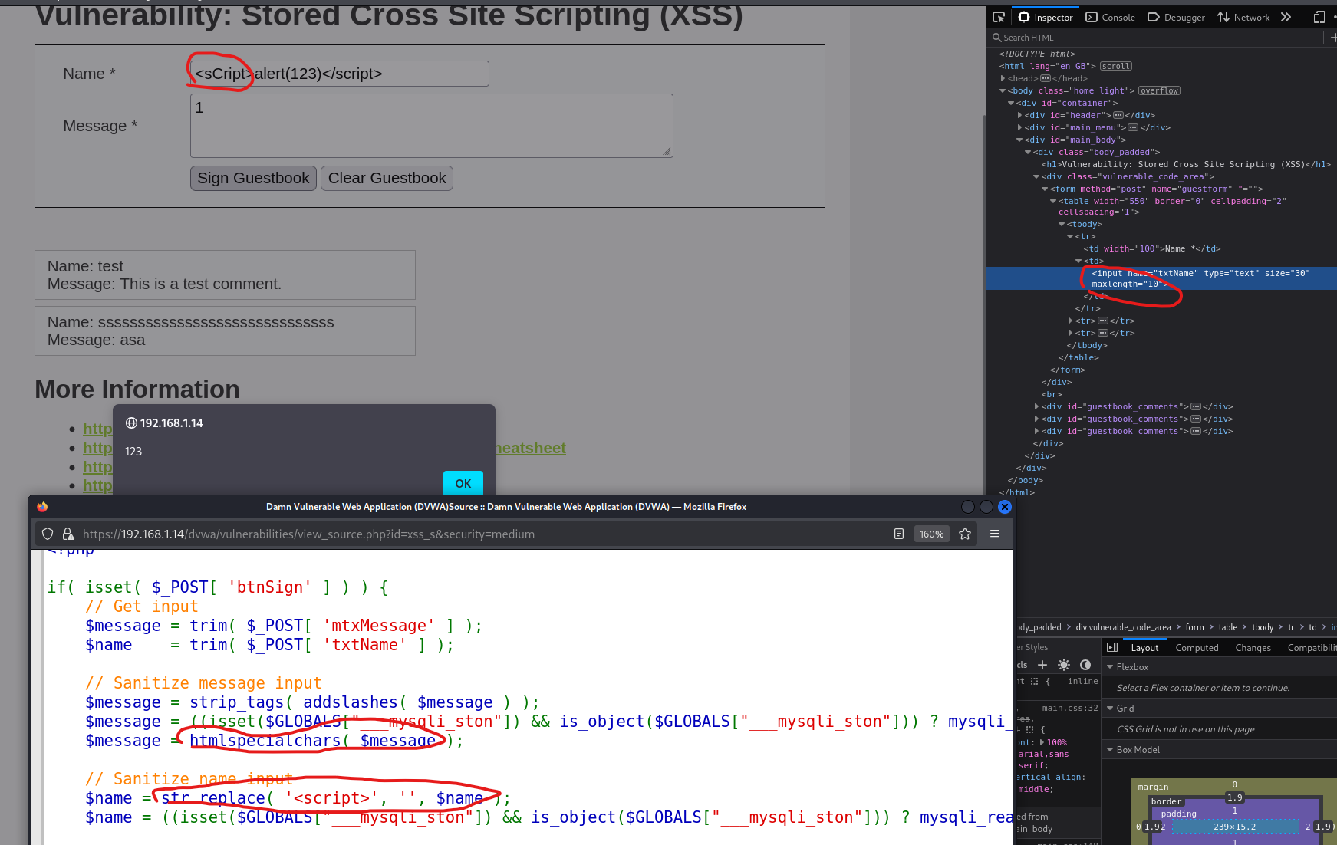Click the overflow badge on body element

[x=1159, y=90]
